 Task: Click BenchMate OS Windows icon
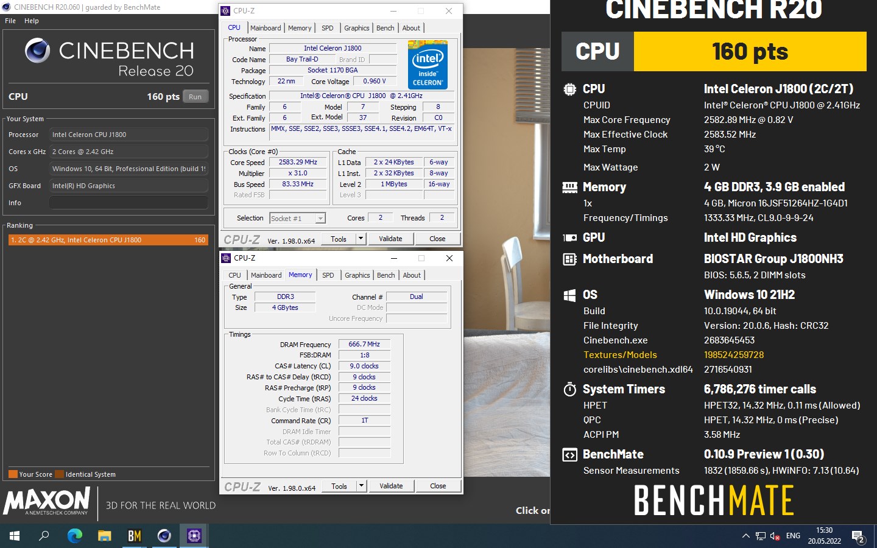coord(569,295)
